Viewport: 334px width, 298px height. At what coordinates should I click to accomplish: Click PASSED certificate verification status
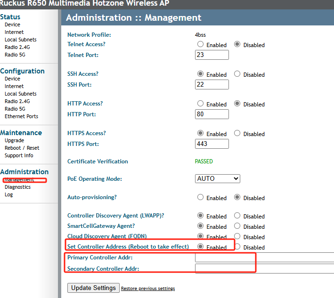click(204, 161)
